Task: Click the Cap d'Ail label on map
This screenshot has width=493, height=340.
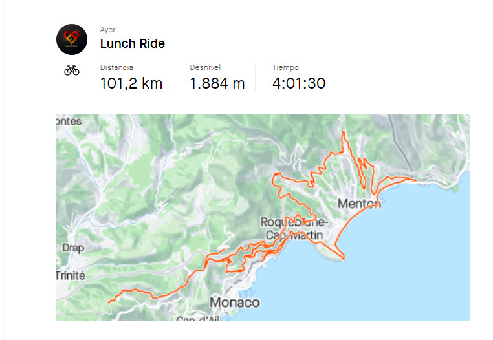Action: point(198,319)
